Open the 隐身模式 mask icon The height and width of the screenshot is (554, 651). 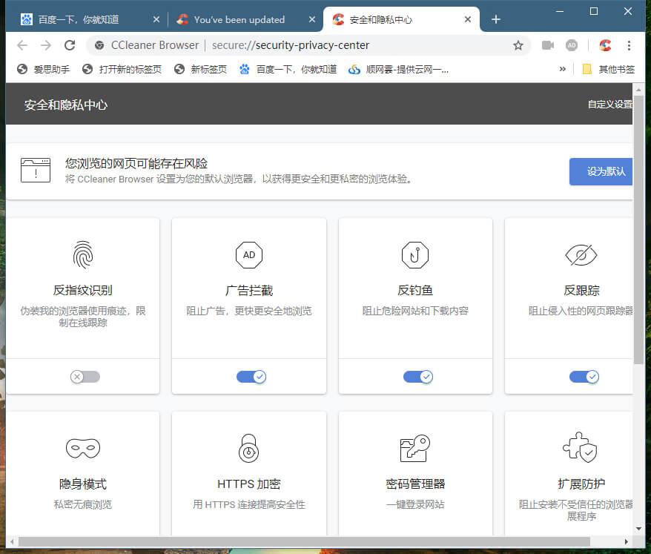tap(83, 448)
